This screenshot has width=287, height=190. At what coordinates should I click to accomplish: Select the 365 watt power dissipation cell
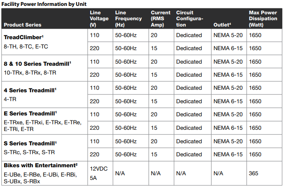point(254,173)
